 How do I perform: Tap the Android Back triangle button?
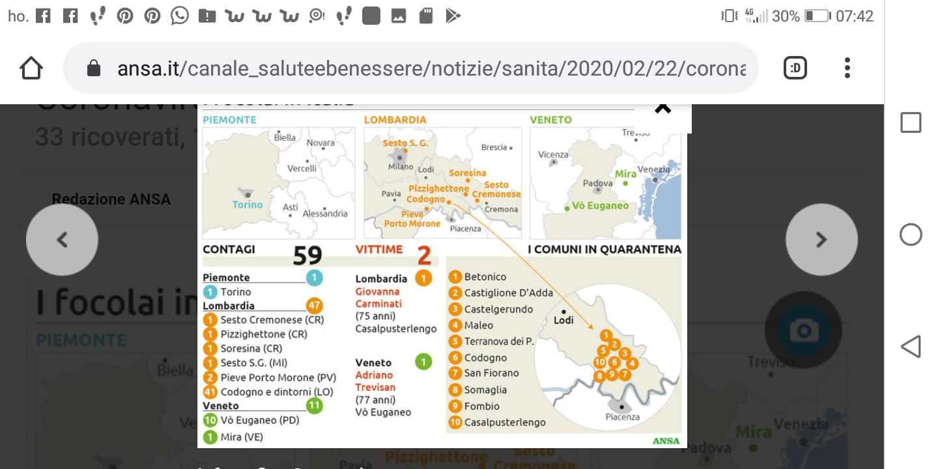coord(910,347)
